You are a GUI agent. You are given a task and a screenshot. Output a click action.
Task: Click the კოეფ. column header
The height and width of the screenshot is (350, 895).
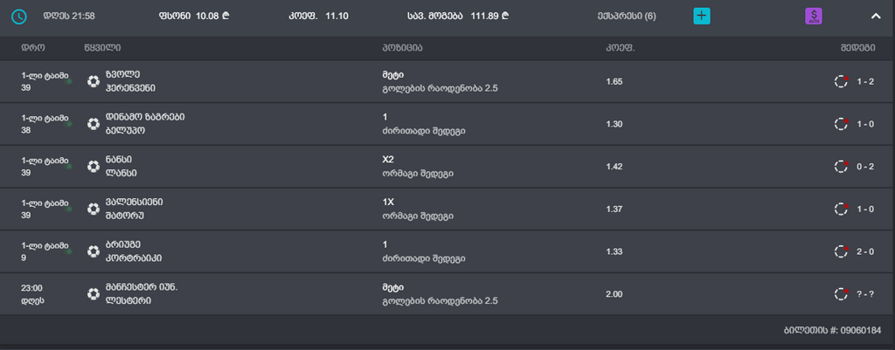point(619,47)
